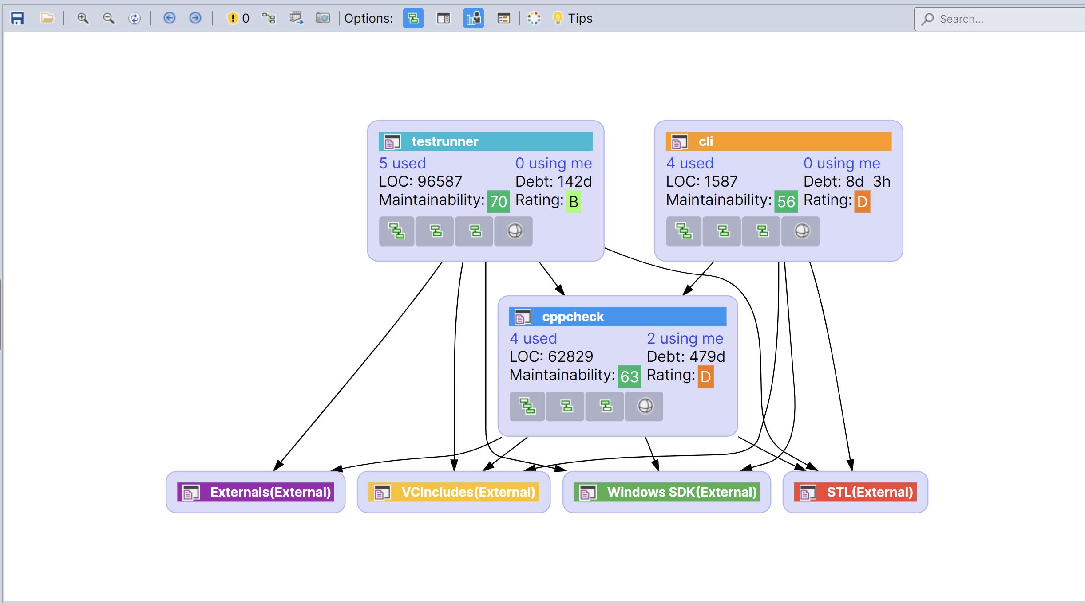The height and width of the screenshot is (603, 1085).
Task: Click the green Maintainability 70 badge on testrunner
Action: [498, 201]
